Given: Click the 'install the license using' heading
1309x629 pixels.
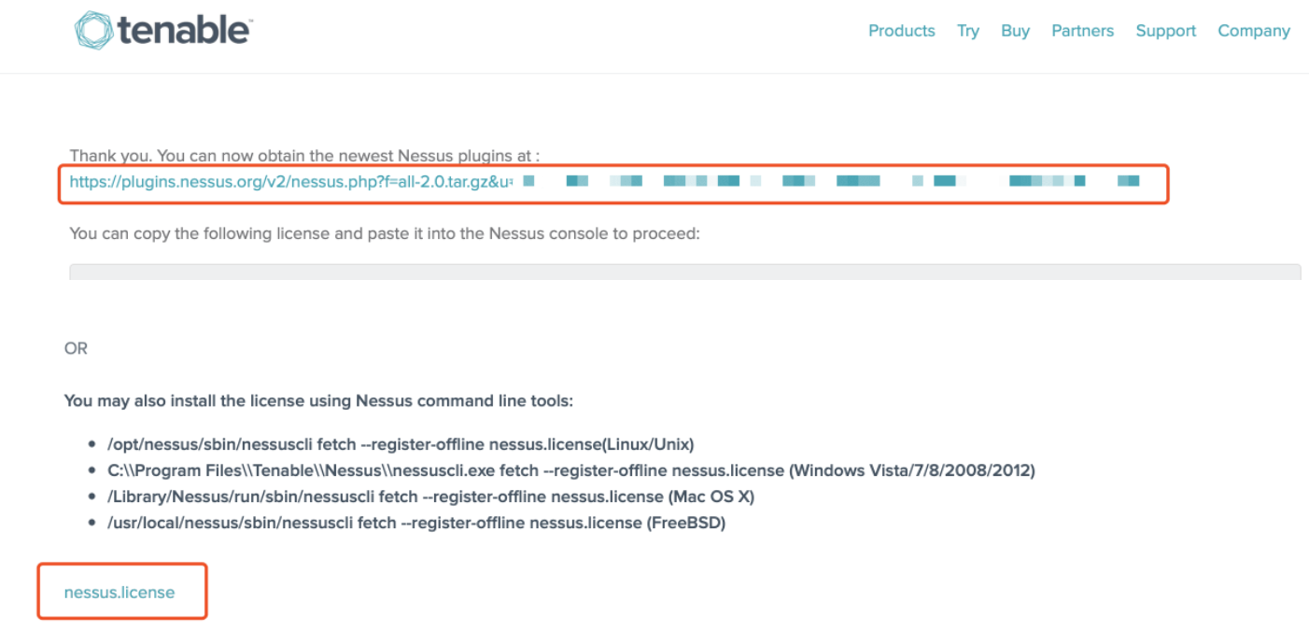Looking at the screenshot, I should (x=318, y=400).
